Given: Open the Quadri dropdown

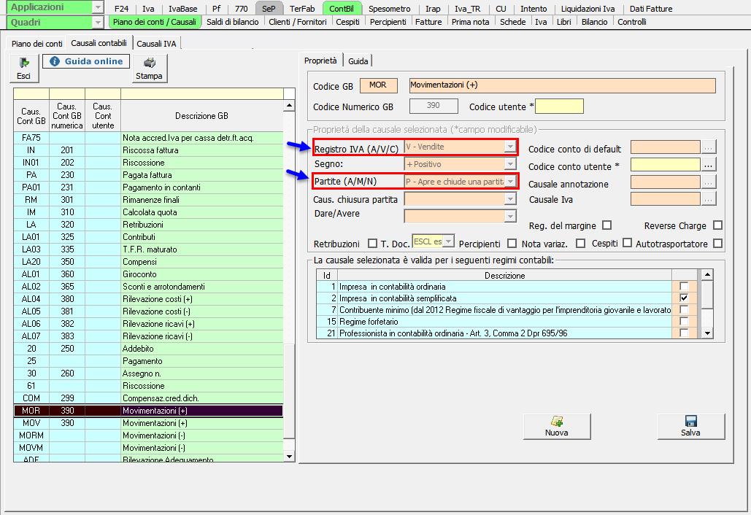Looking at the screenshot, I should pyautogui.click(x=97, y=23).
